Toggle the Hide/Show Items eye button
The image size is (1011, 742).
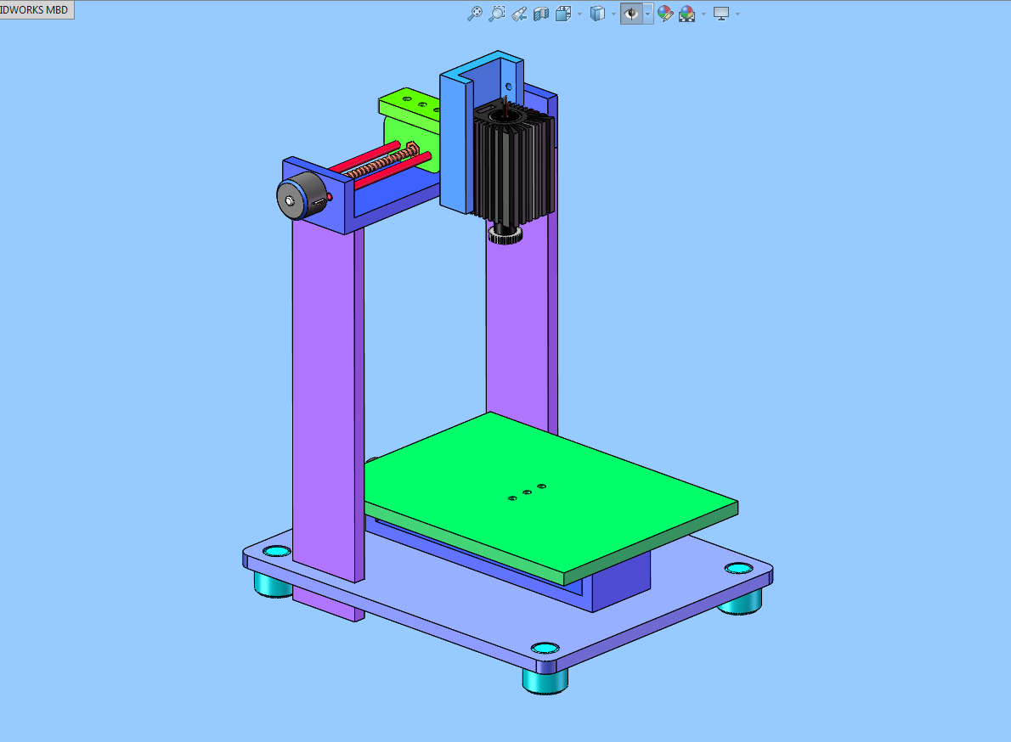point(631,14)
